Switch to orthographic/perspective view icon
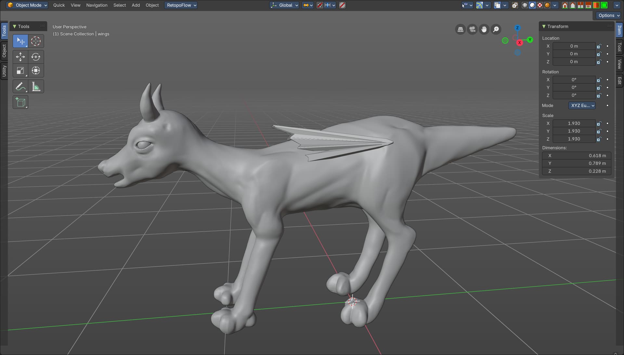 click(461, 30)
